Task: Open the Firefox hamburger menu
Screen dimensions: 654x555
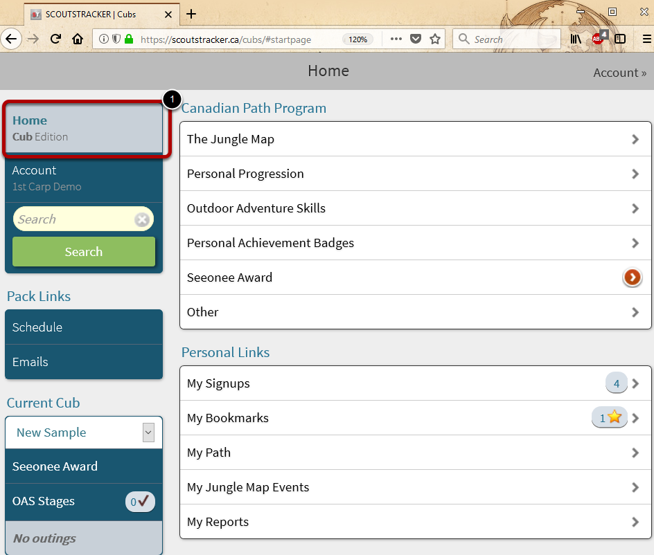Action: click(646, 39)
